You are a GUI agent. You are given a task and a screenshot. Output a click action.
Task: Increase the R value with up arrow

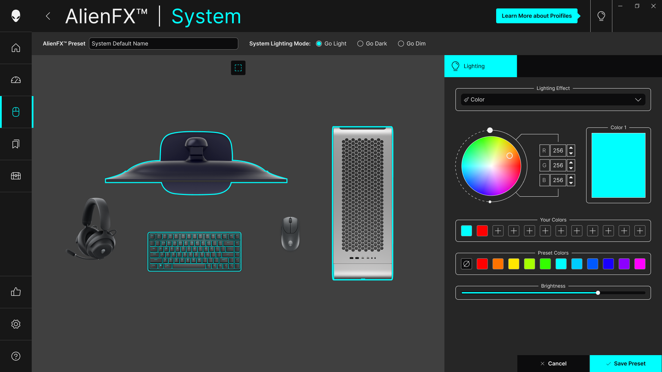pos(571,148)
